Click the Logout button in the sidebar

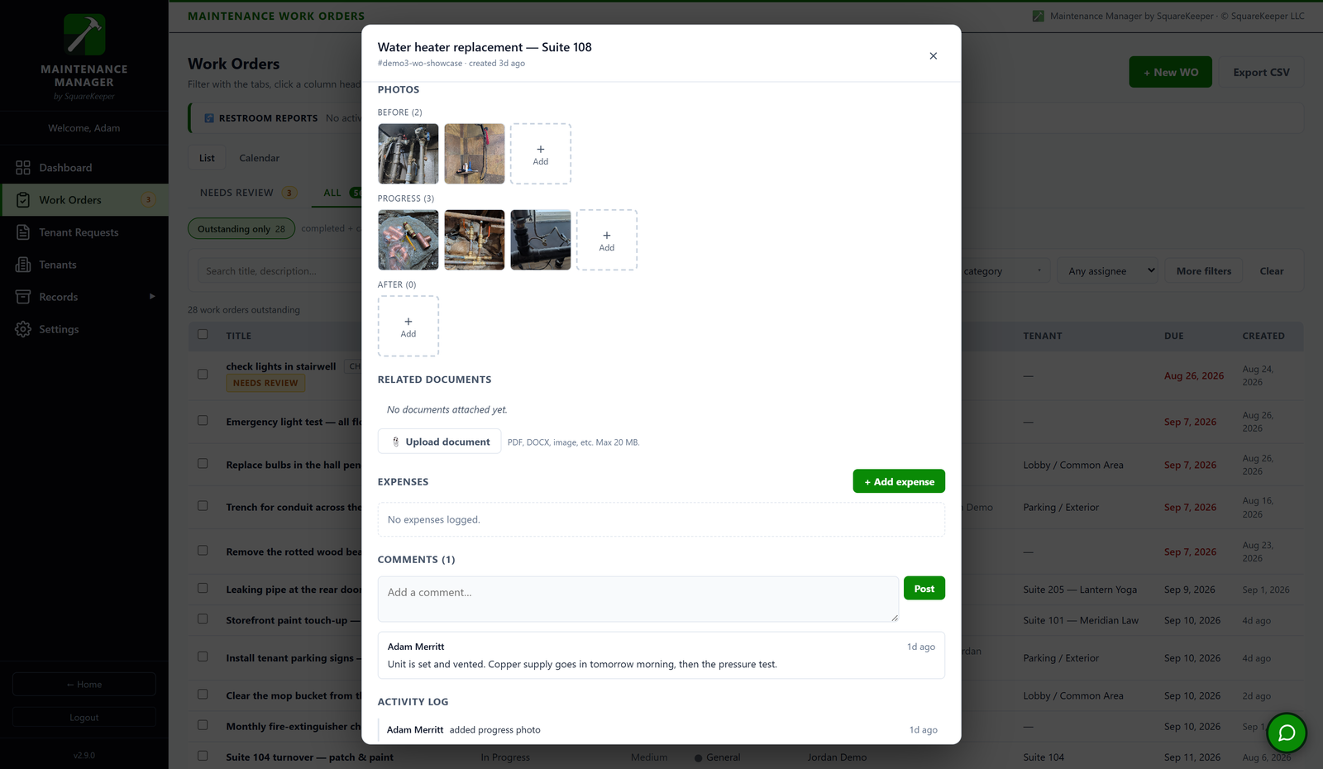pos(84,717)
